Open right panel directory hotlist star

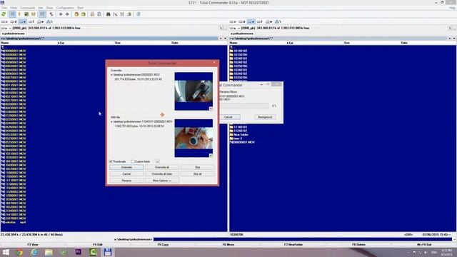(450, 39)
